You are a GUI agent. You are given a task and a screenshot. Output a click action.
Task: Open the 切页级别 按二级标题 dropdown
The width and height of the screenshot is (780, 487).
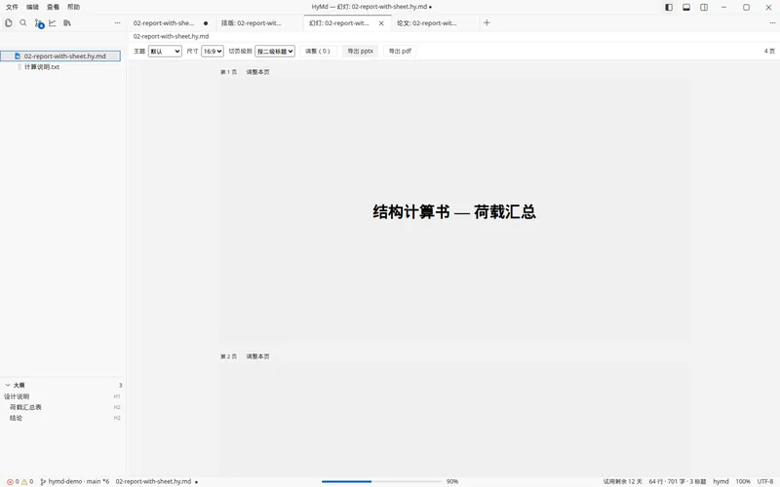click(275, 52)
